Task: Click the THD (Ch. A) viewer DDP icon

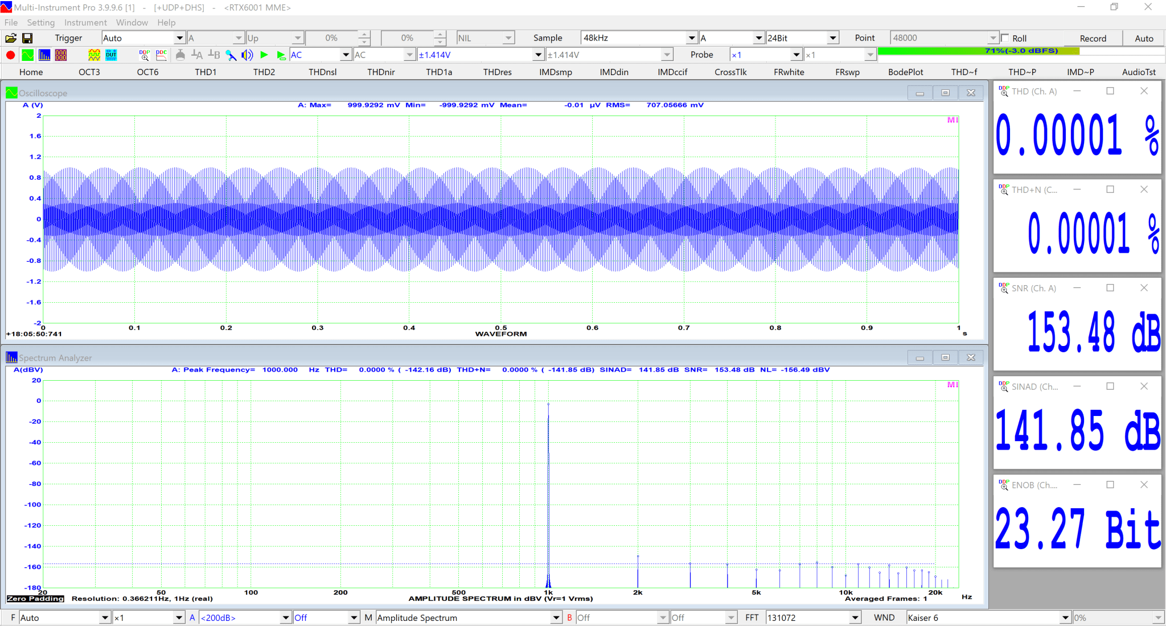Action: (1004, 91)
